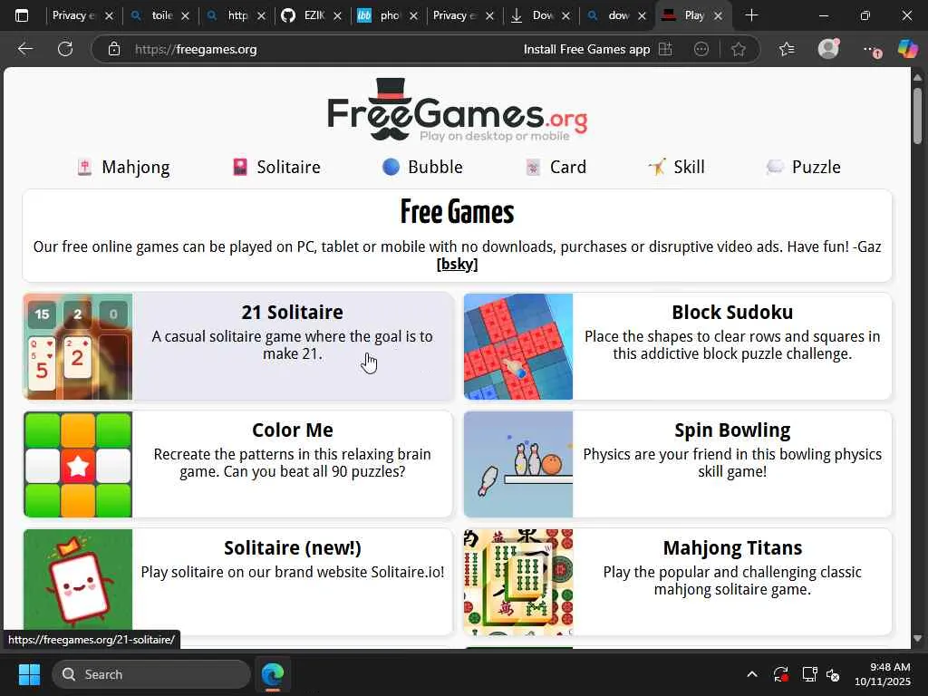928x696 pixels.
Task: Click the FreeGames.org logo
Action: click(x=458, y=111)
